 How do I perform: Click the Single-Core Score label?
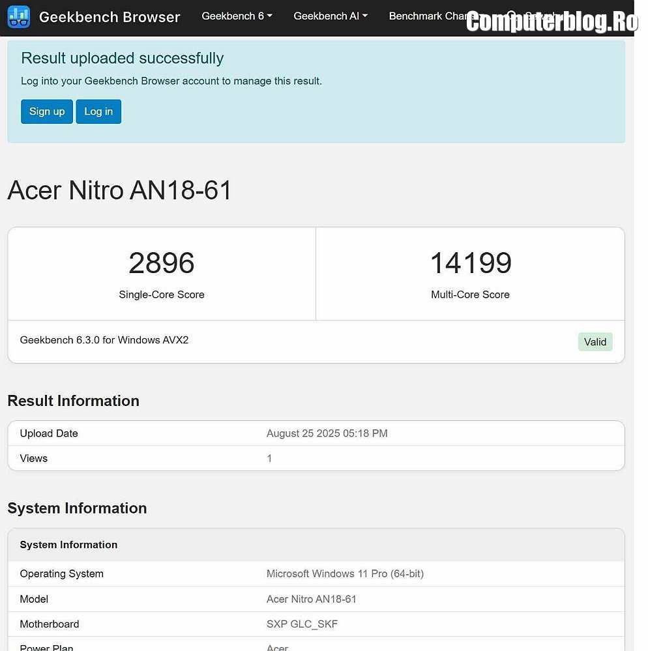pyautogui.click(x=162, y=295)
